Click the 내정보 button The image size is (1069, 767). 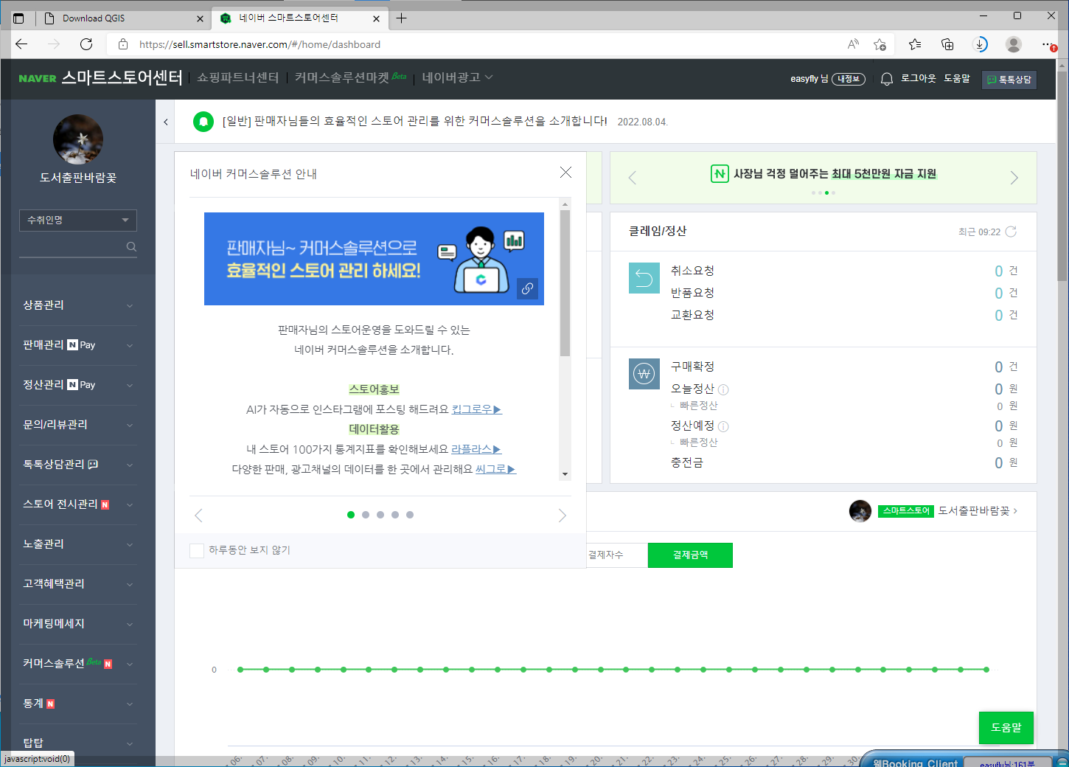(x=849, y=79)
